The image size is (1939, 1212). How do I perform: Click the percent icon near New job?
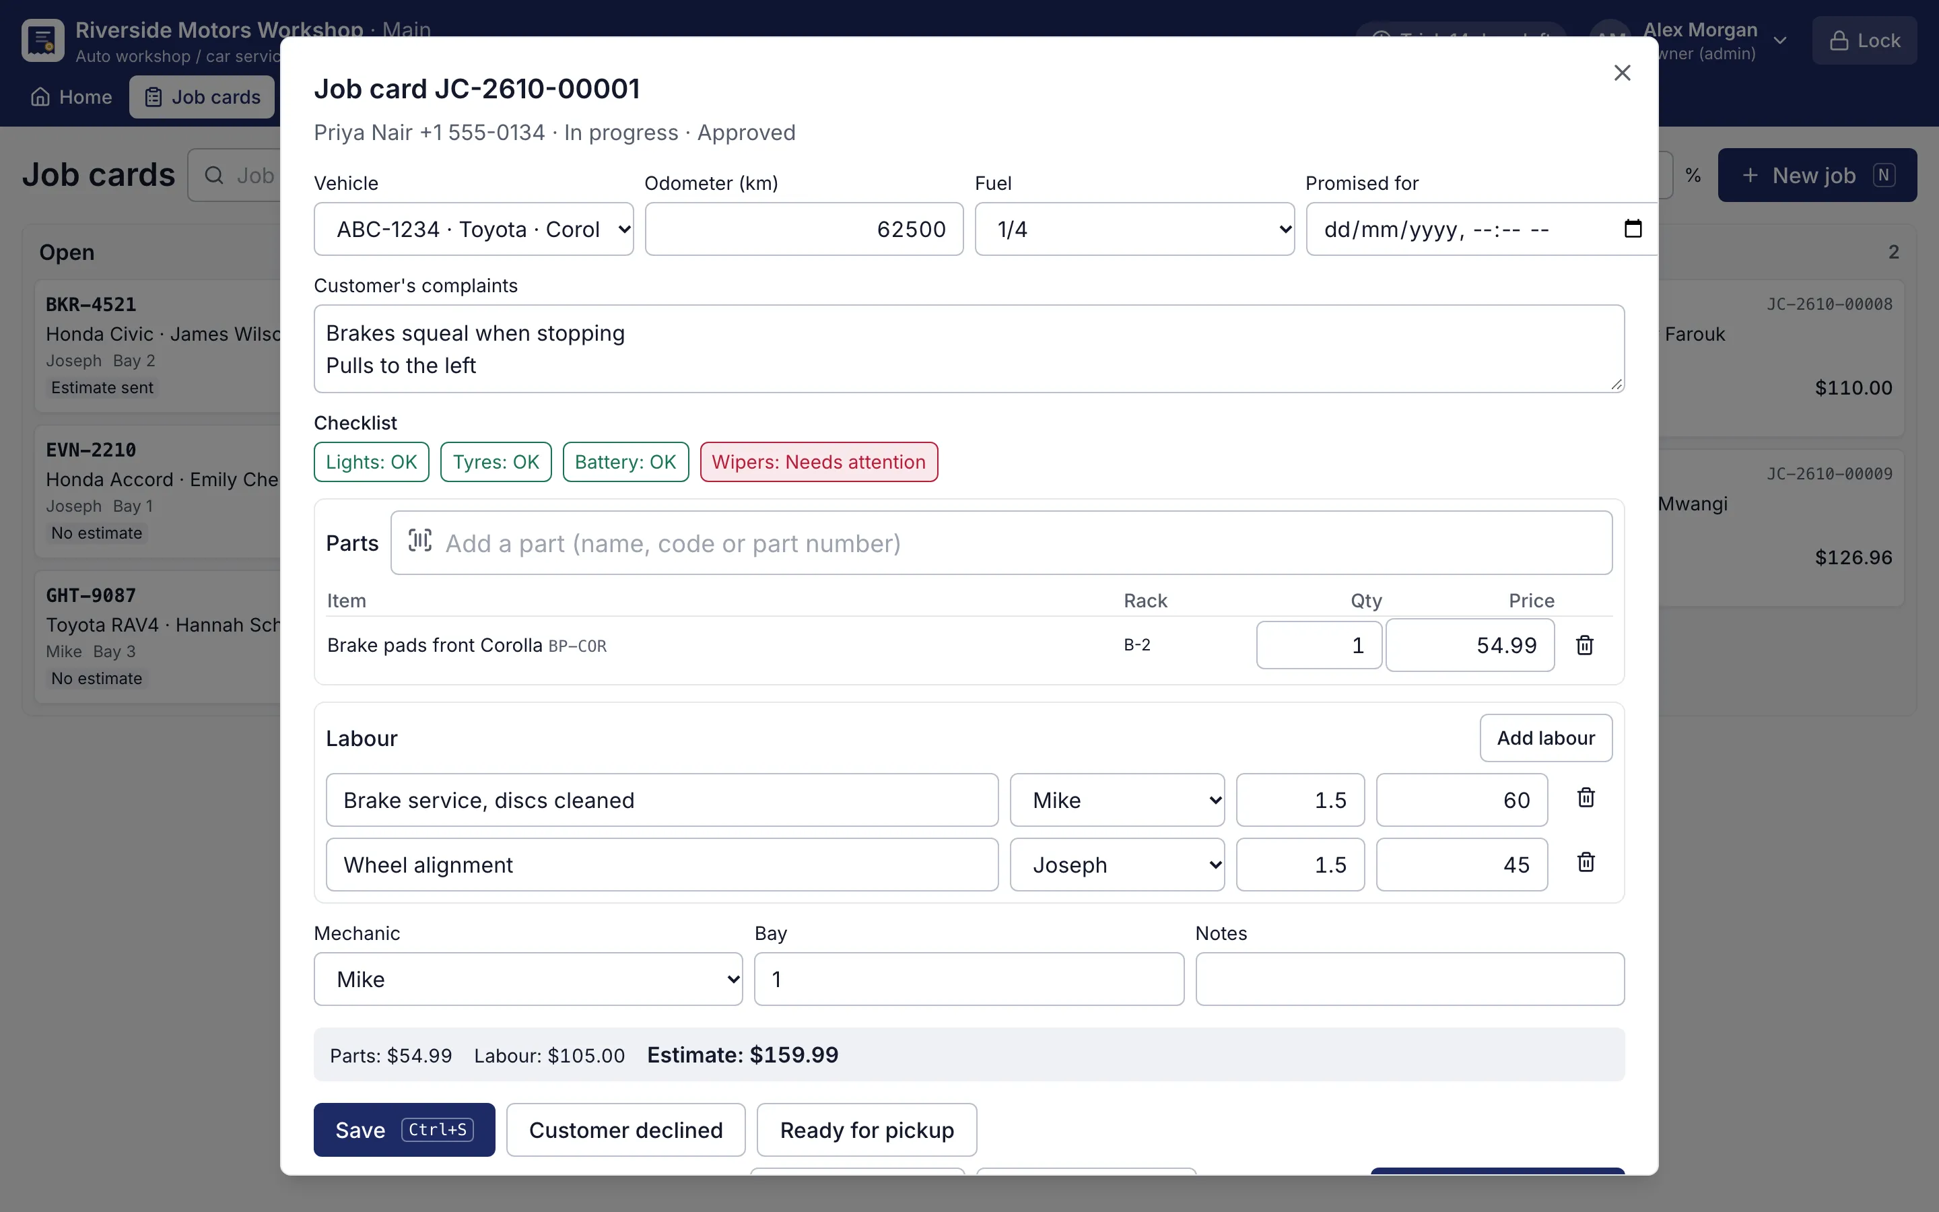(x=1692, y=175)
